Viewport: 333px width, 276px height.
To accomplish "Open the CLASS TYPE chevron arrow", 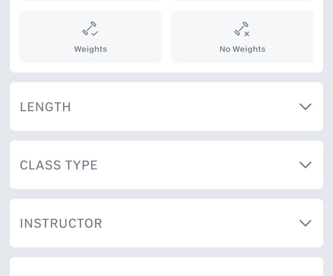I will [305, 165].
